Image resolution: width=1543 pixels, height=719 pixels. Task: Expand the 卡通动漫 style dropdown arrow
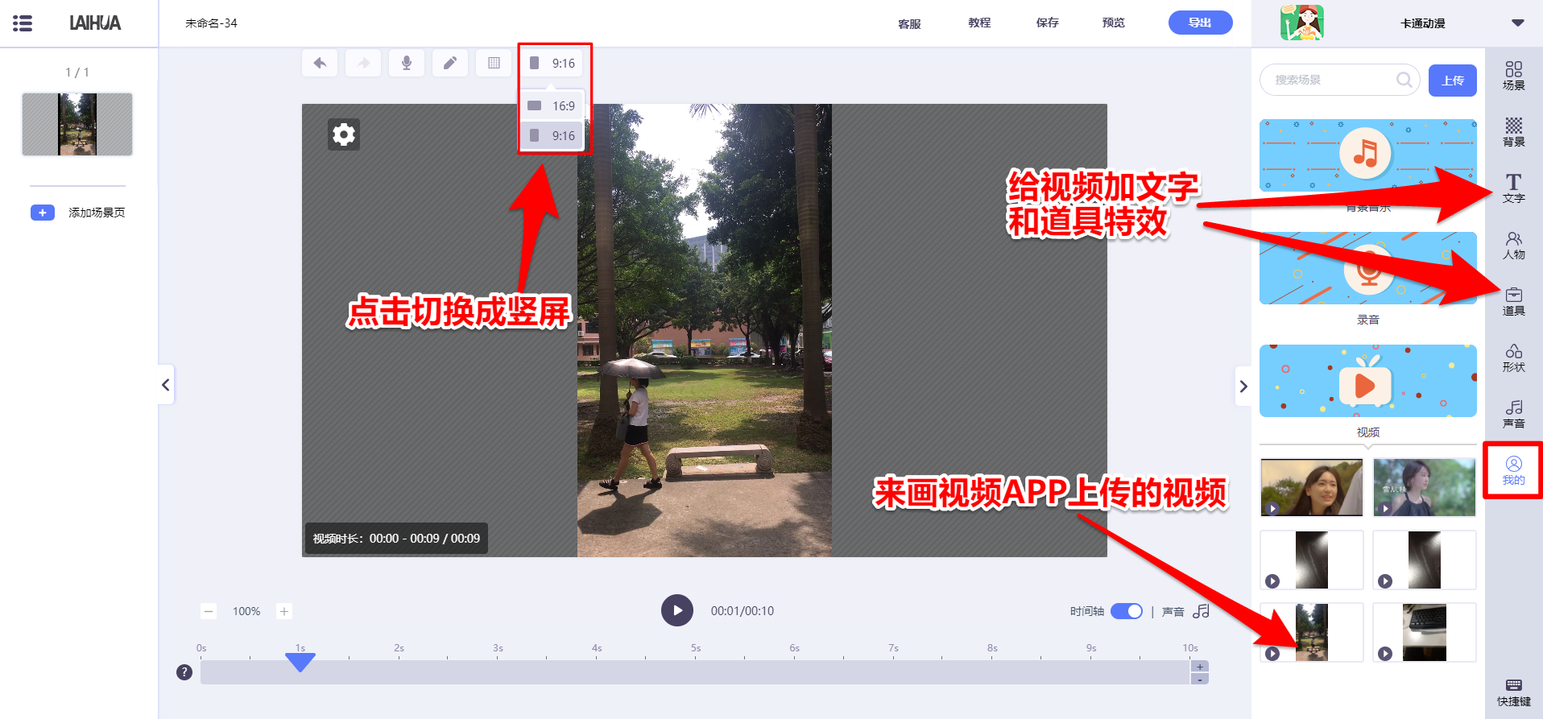click(1517, 23)
